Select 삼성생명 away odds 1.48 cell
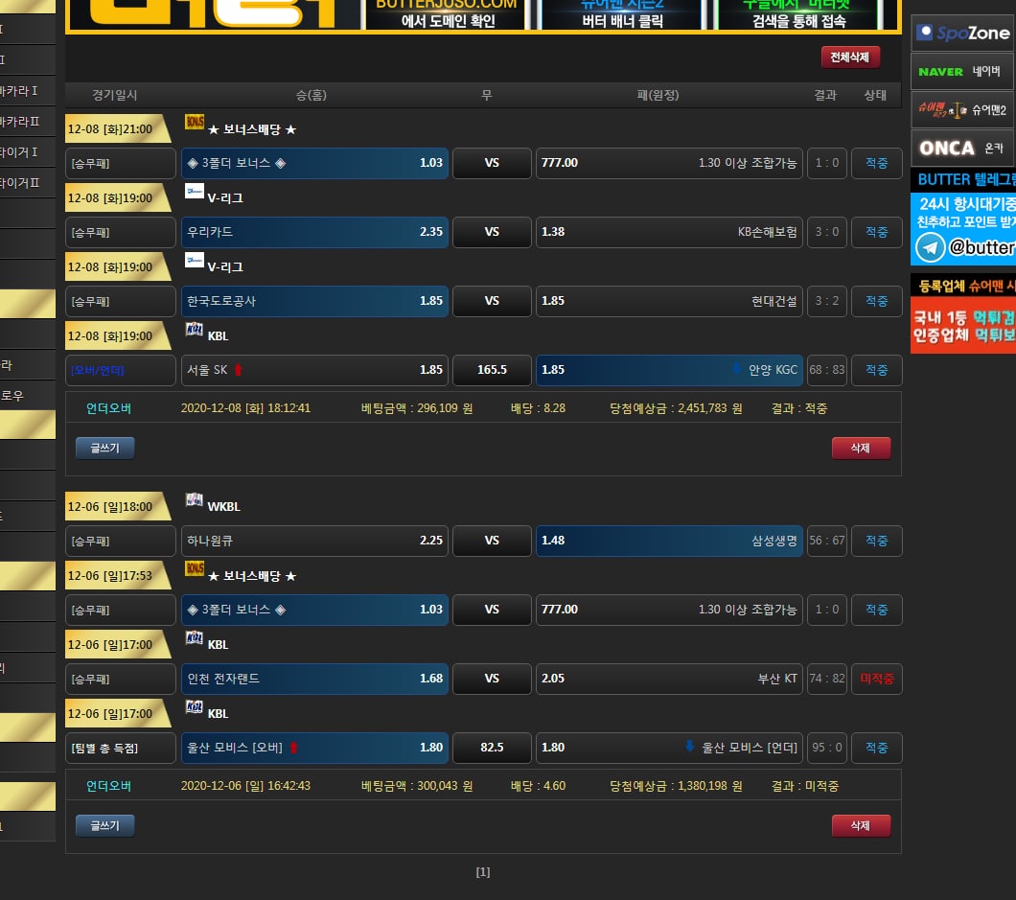Viewport: 1016px width, 900px height. (668, 541)
